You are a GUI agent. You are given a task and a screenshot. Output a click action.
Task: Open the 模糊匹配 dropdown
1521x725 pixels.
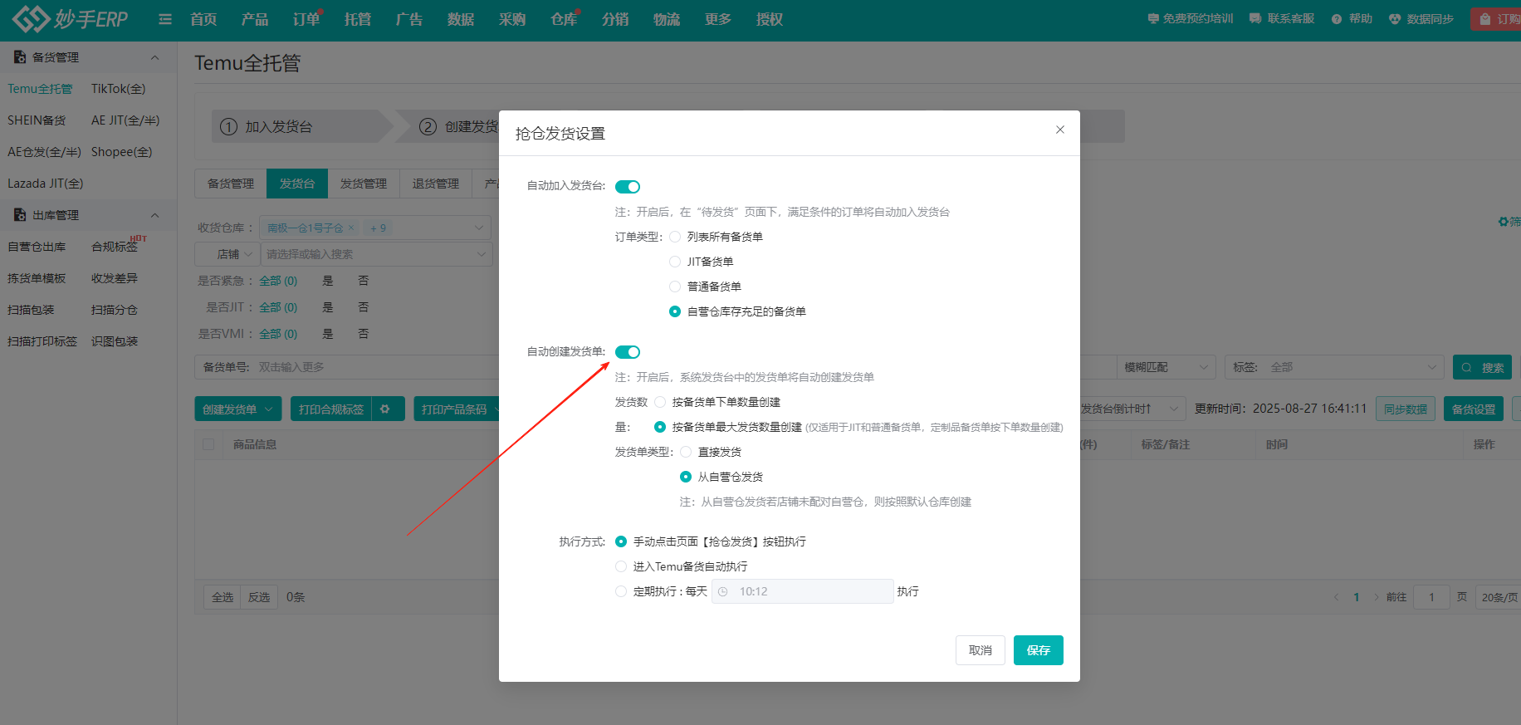(x=1165, y=367)
